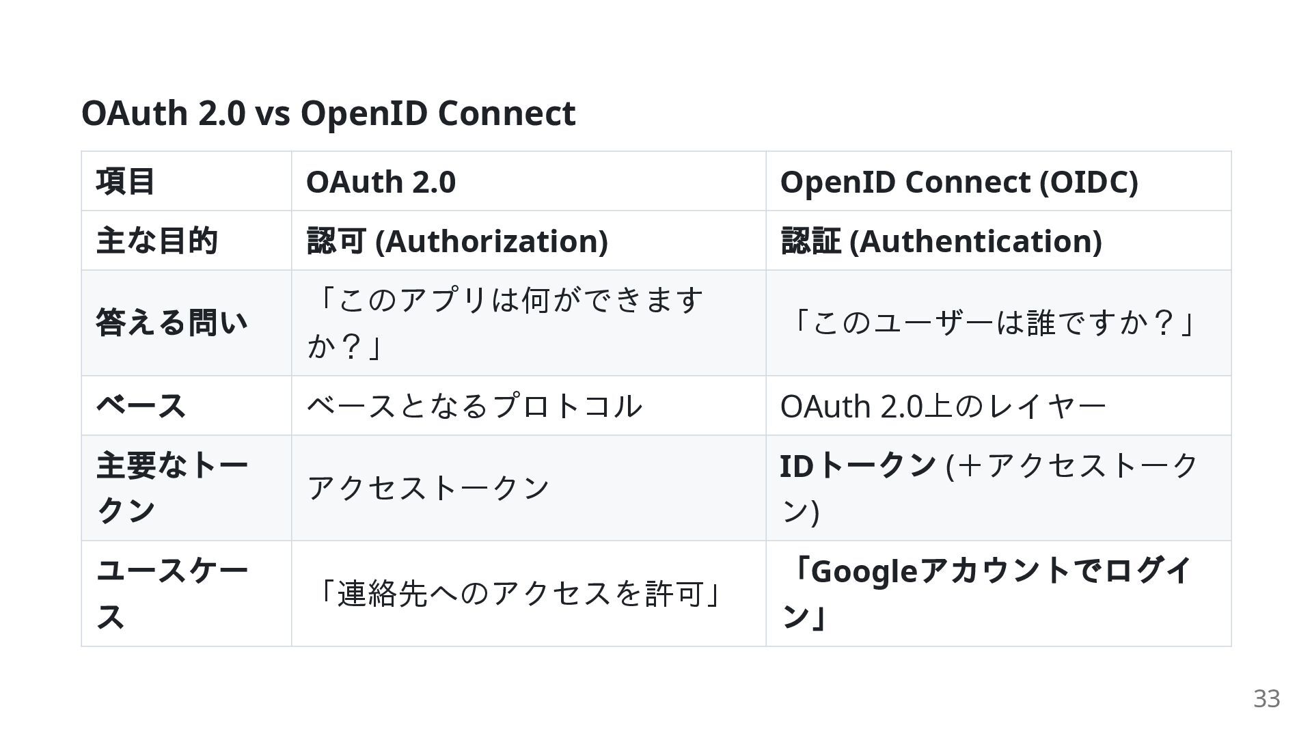Click the 「連絡先へのアクセスを許可」 cell
Image resolution: width=1312 pixels, height=738 pixels.
pos(520,593)
